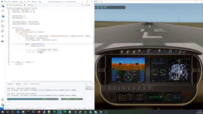This screenshot has height=114, width=203.
Task: Select Python interpreter in status bar
Action: tap(25, 109)
